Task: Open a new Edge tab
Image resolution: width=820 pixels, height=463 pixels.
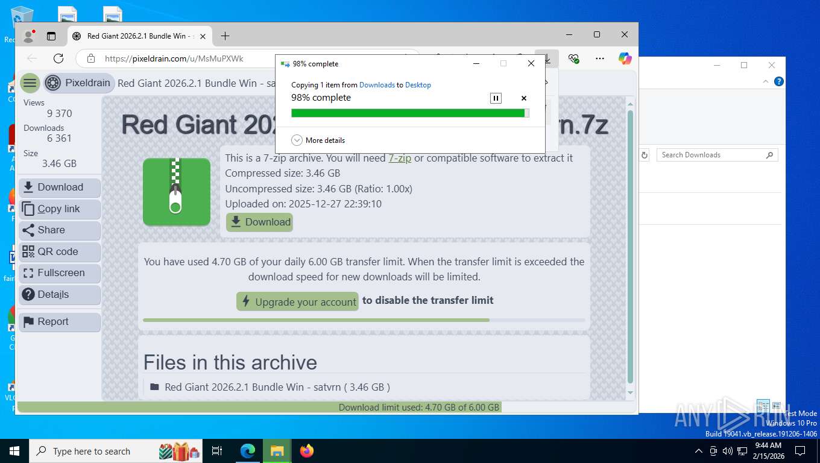Action: [225, 36]
